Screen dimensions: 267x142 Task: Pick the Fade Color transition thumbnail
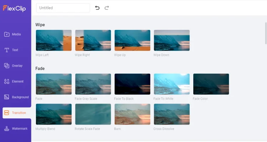point(211,84)
